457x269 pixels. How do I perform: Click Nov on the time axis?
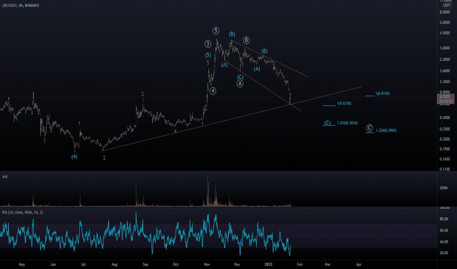coord(207,265)
